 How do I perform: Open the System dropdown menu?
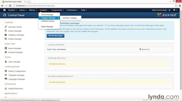pyautogui.click(x=12, y=10)
